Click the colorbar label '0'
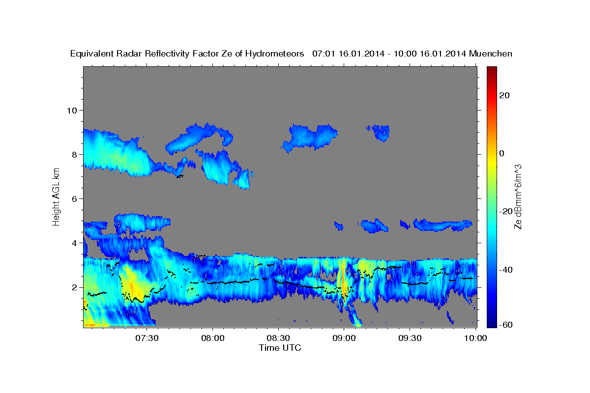 pos(501,153)
